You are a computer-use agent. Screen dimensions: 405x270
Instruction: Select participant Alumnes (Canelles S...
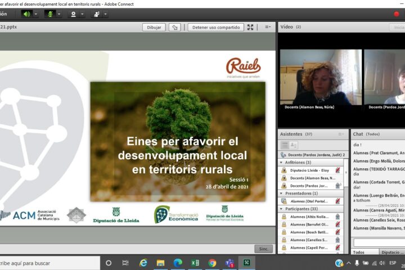[x=311, y=240]
